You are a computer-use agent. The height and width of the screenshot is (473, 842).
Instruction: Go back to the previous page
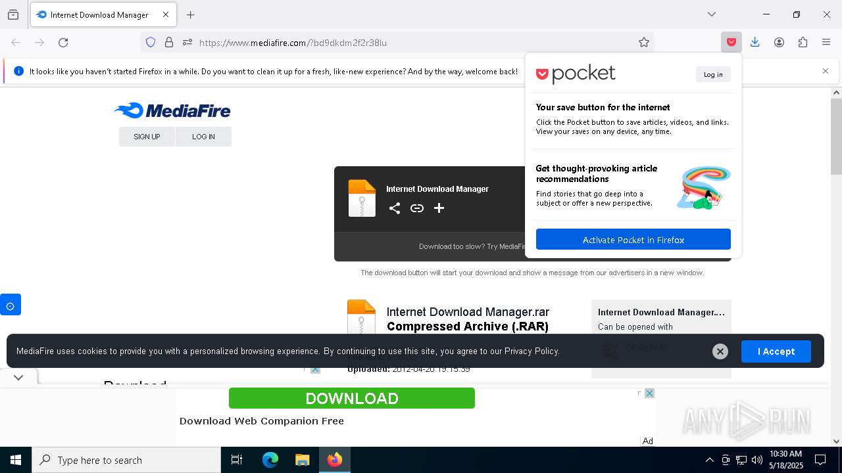pyautogui.click(x=16, y=42)
